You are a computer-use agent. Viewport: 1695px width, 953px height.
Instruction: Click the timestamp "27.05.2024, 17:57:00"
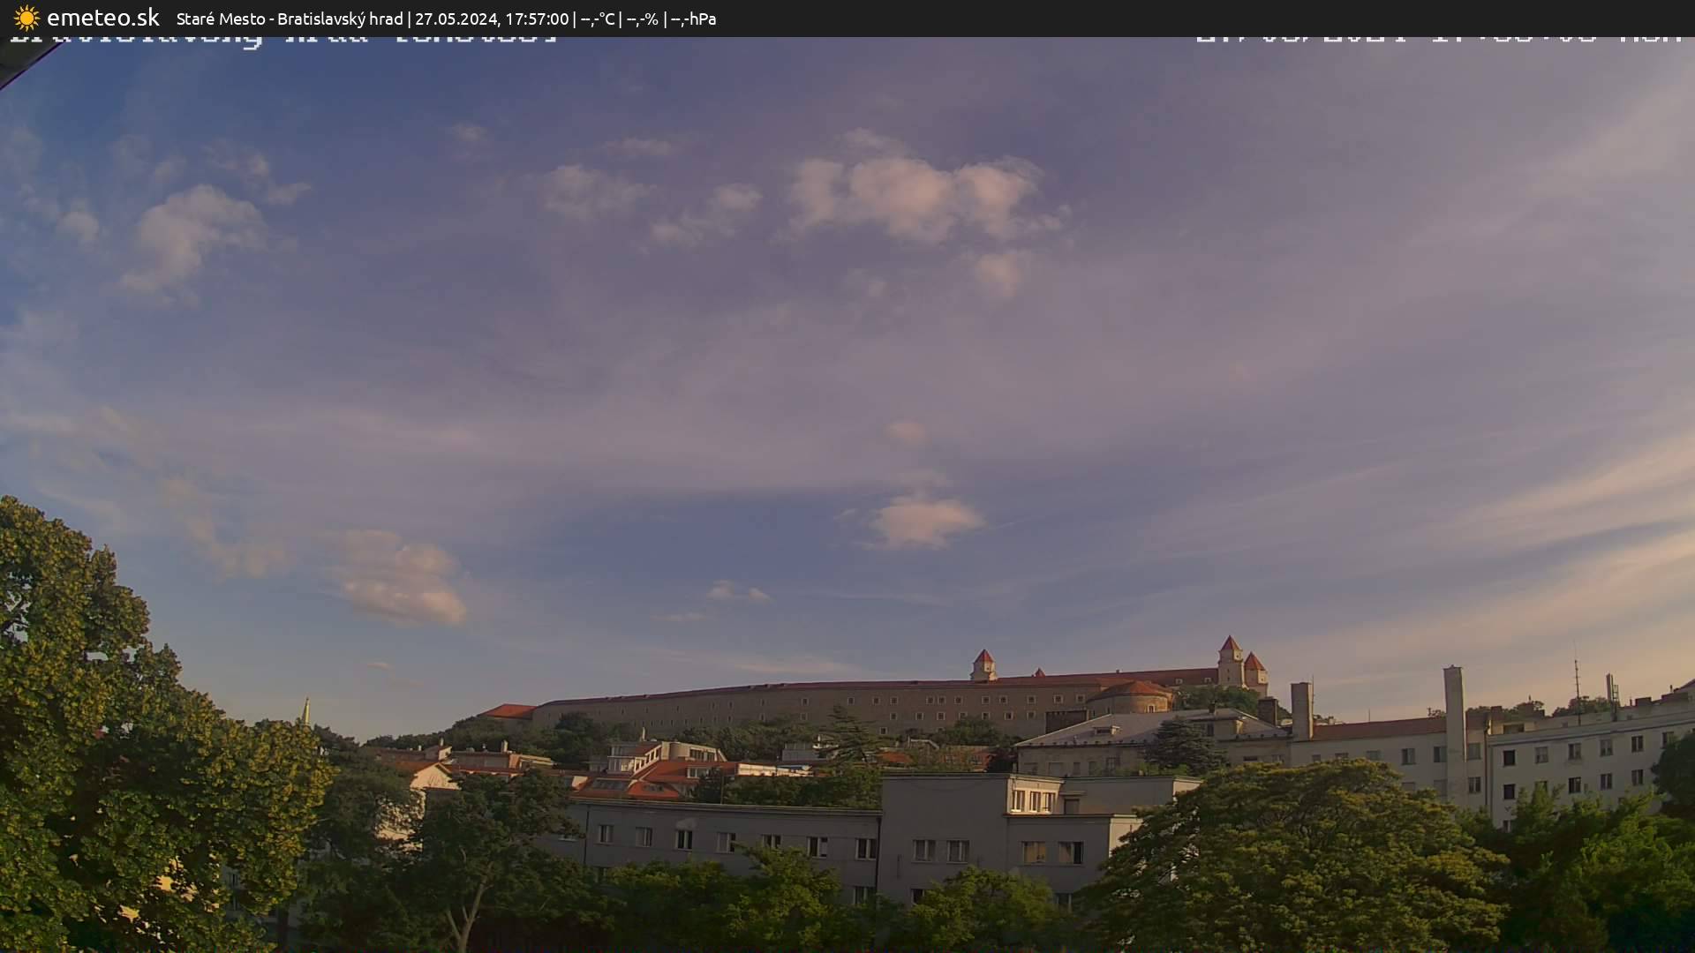494,18
